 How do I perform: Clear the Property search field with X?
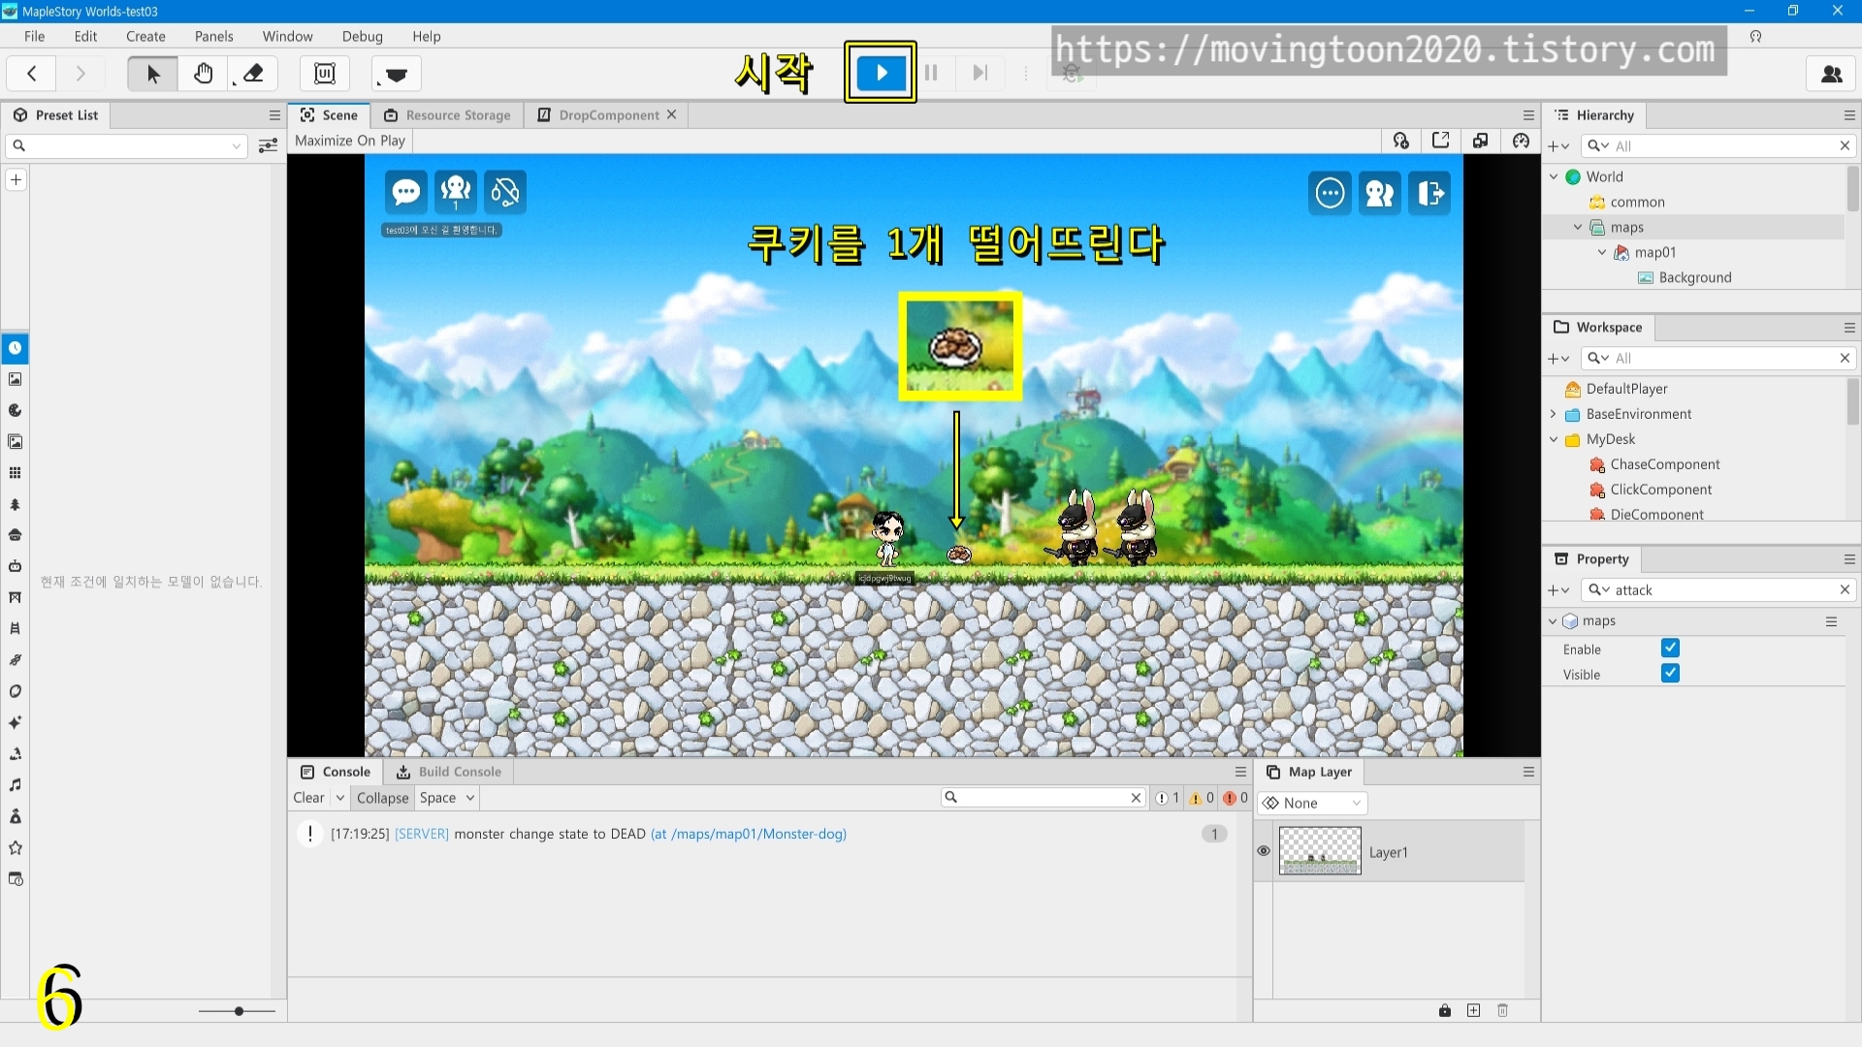[x=1845, y=589]
